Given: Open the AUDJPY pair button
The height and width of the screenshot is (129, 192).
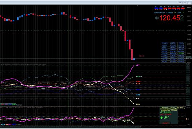Looking at the screenshot, I should 165,61.
